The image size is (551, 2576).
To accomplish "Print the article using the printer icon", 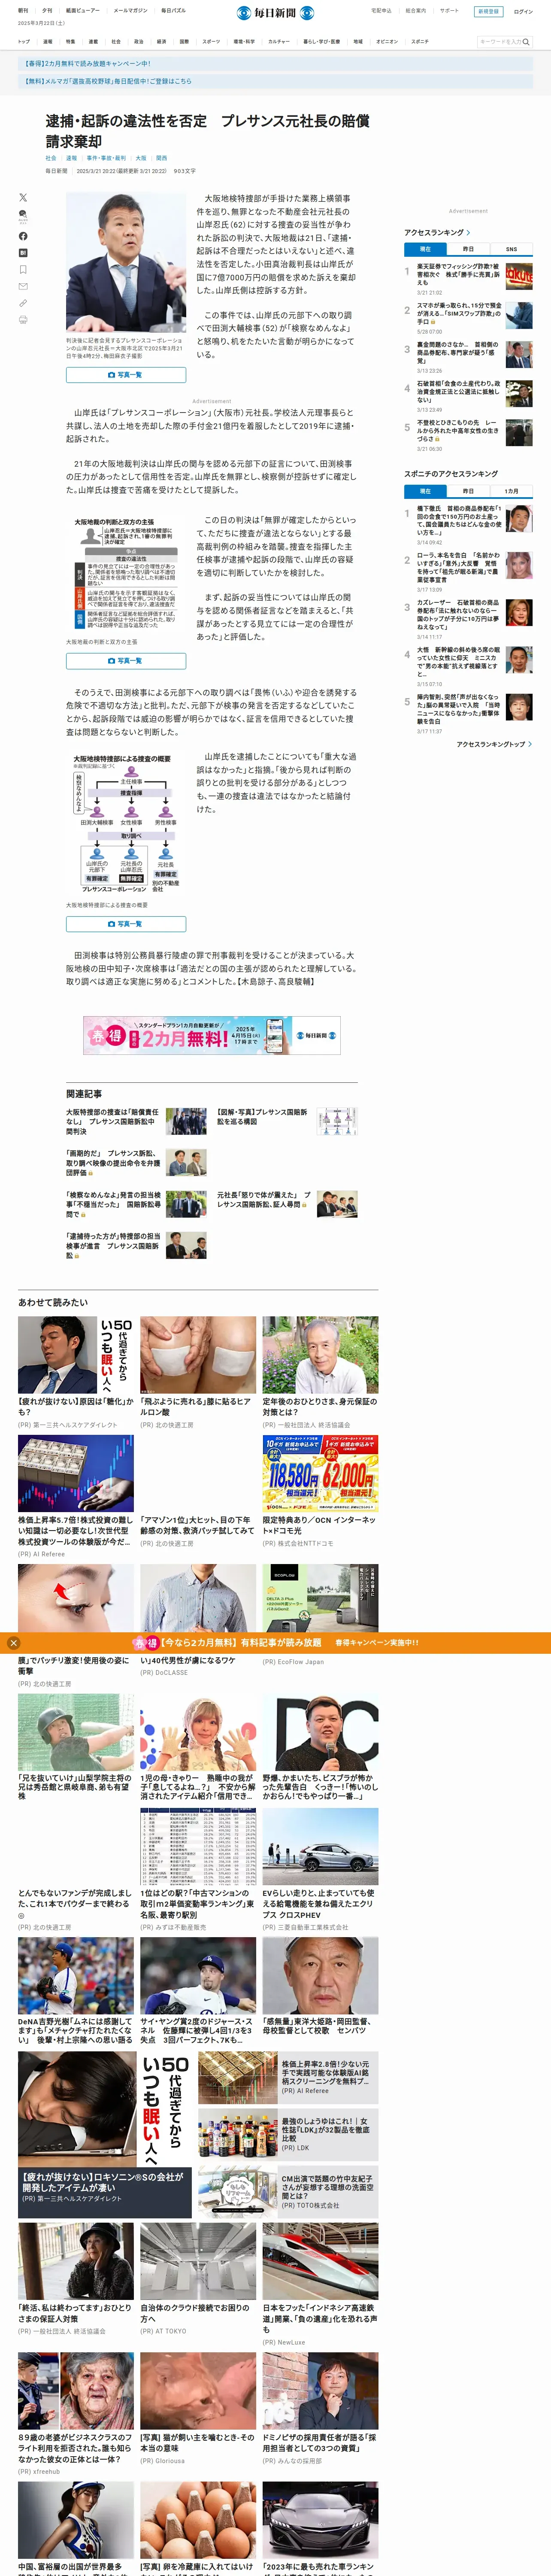I will [x=23, y=320].
